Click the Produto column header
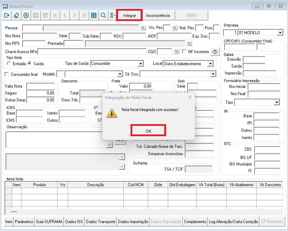288x231 pixels. pos(39,184)
